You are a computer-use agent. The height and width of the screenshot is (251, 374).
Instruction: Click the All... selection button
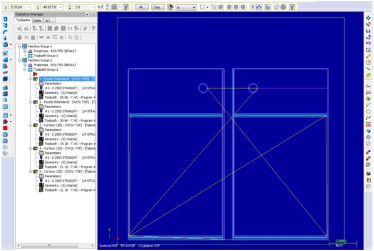[x=142, y=7]
